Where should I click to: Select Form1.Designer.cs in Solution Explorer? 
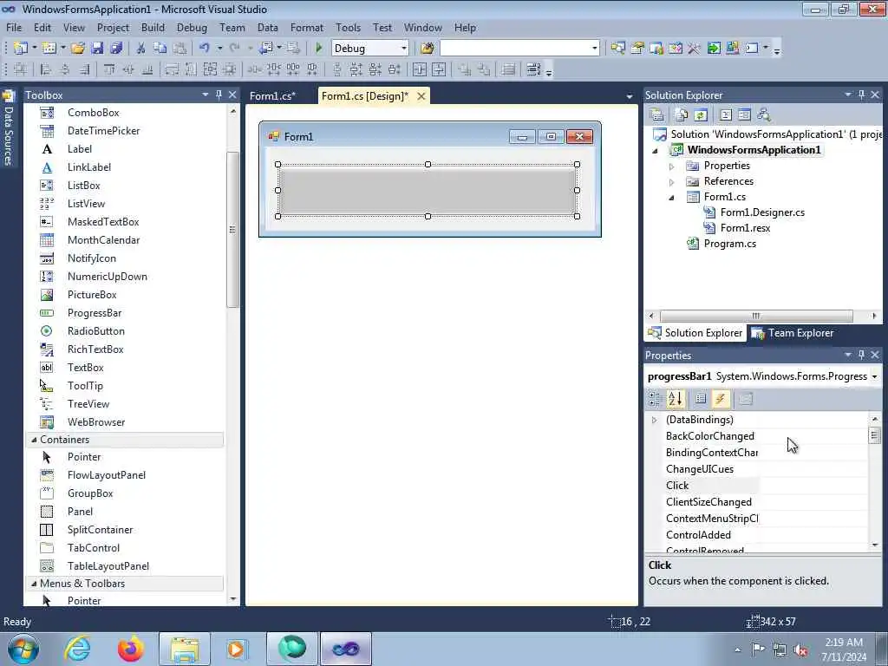pyautogui.click(x=762, y=212)
